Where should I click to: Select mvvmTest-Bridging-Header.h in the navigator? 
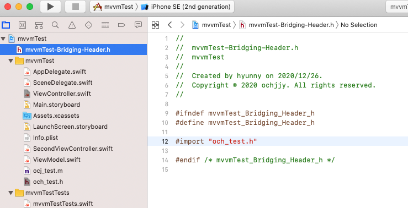coord(73,50)
